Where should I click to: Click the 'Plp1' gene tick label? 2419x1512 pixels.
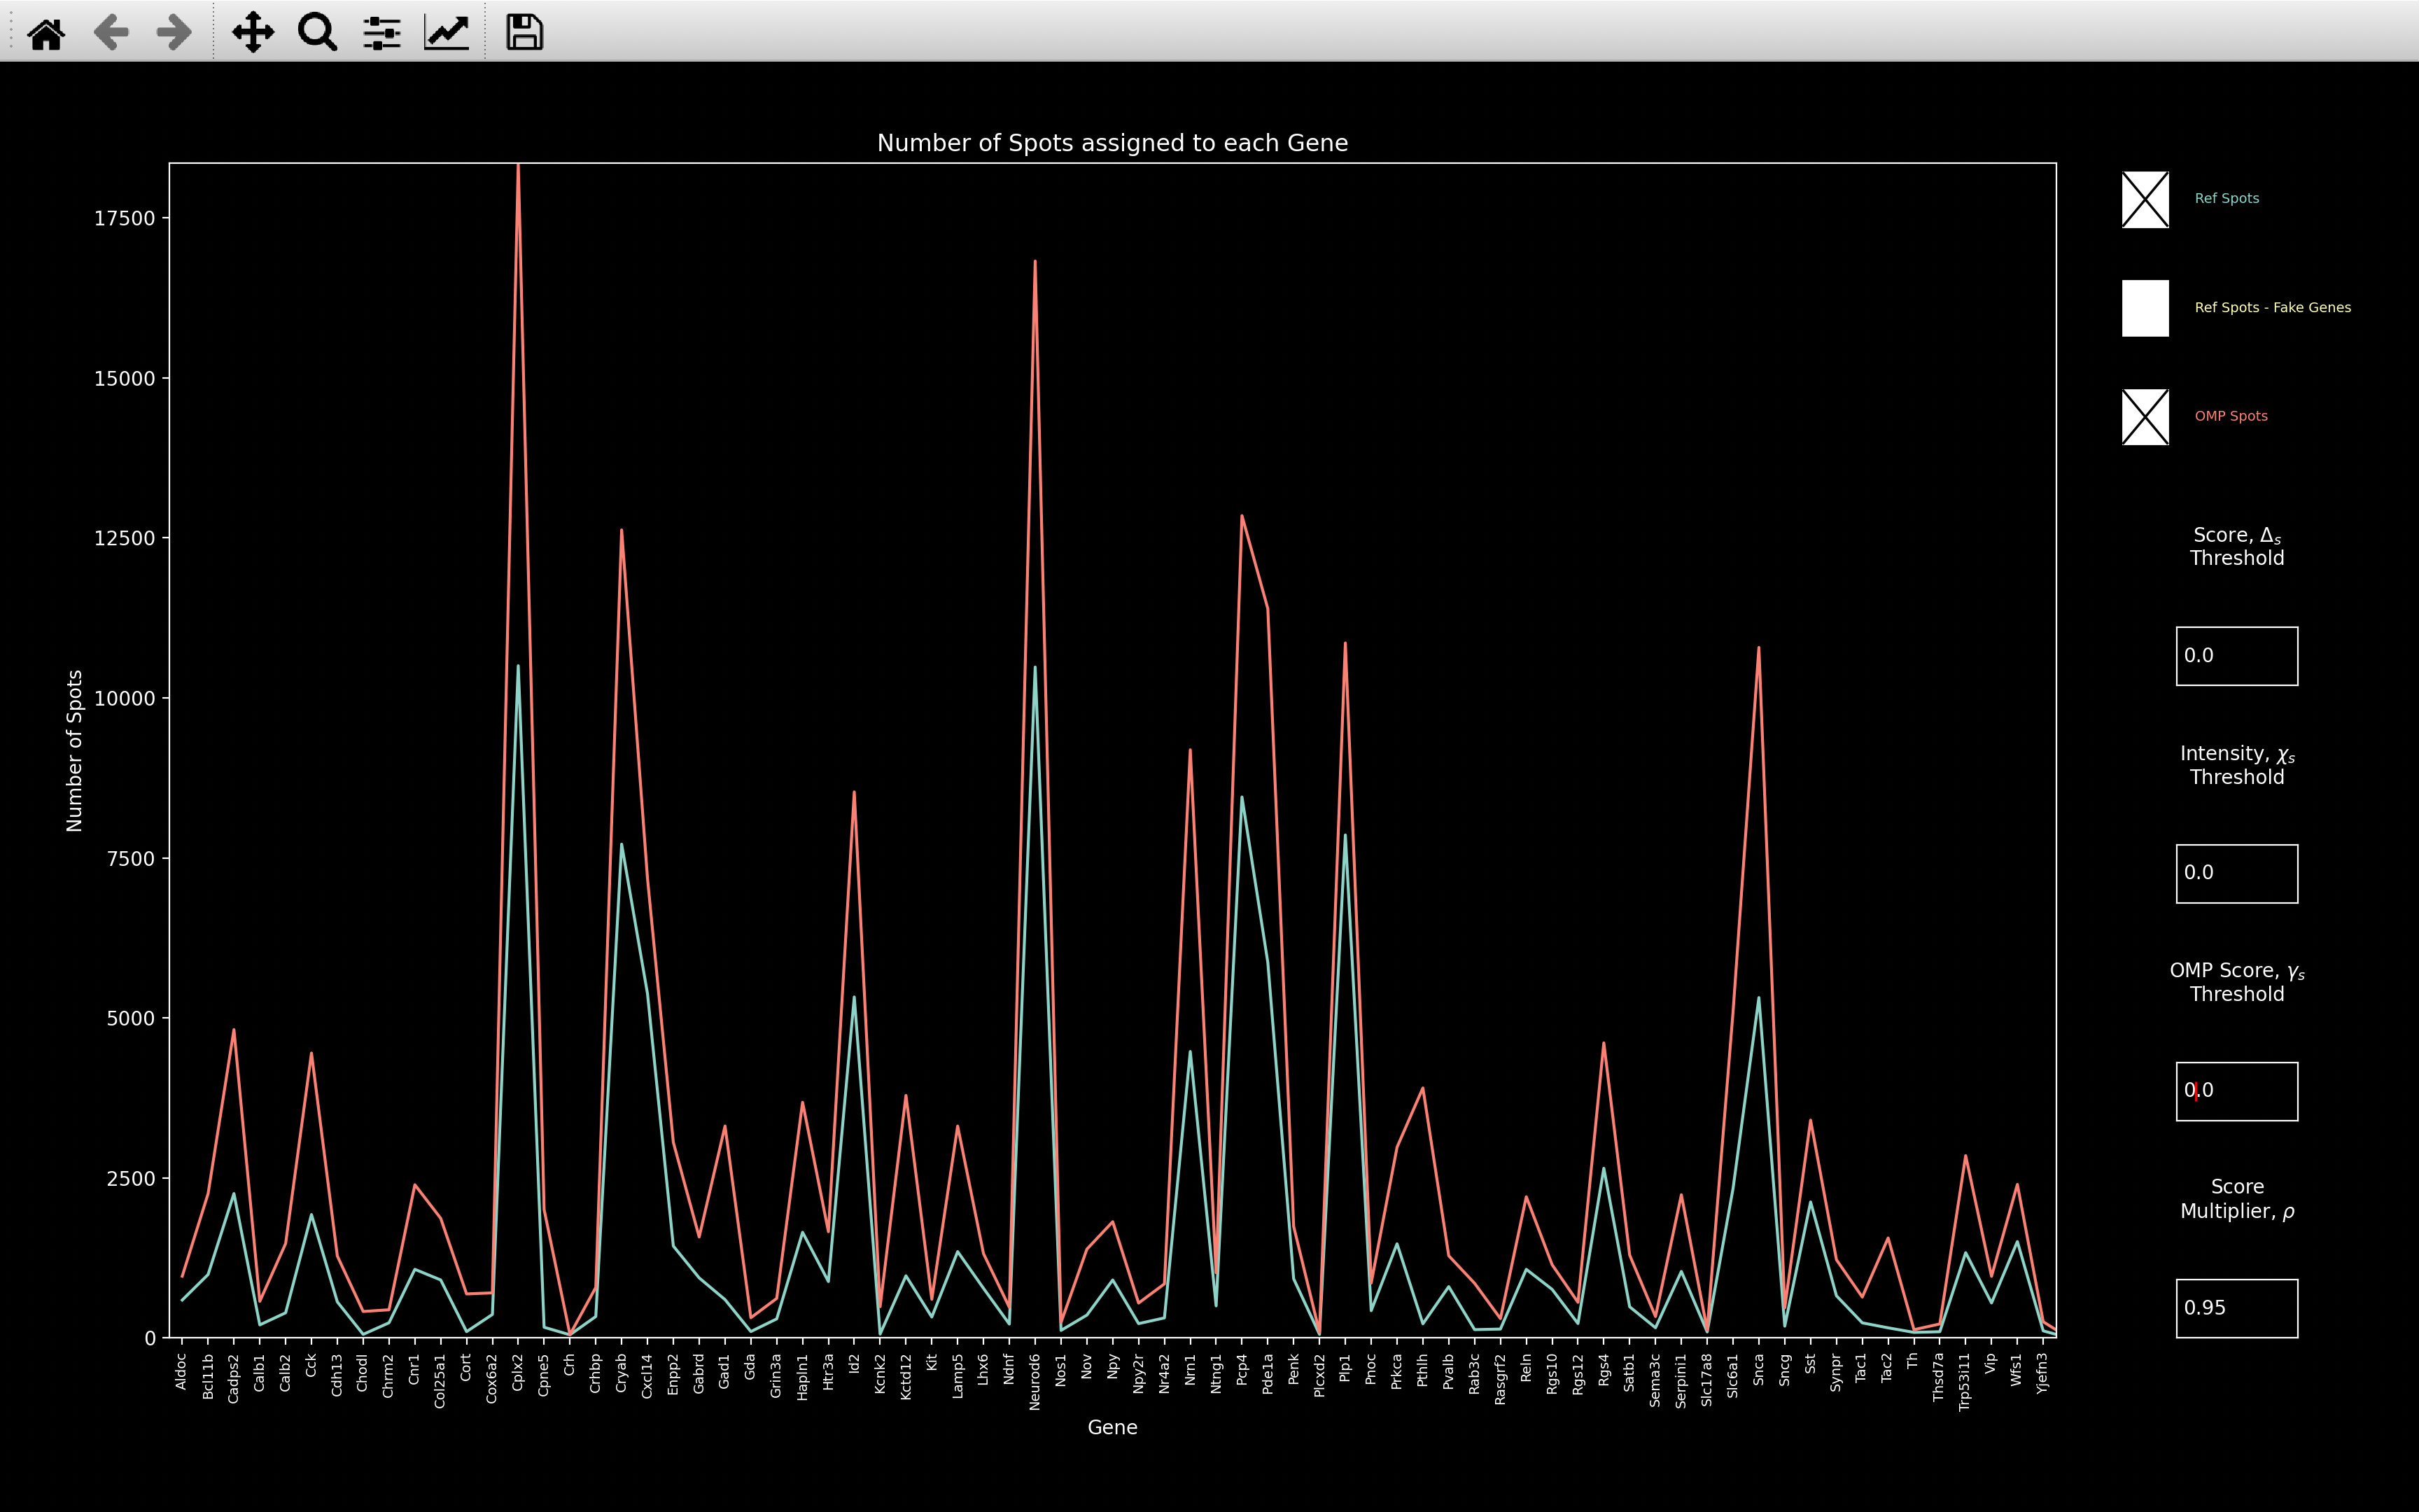pyautogui.click(x=1345, y=1367)
